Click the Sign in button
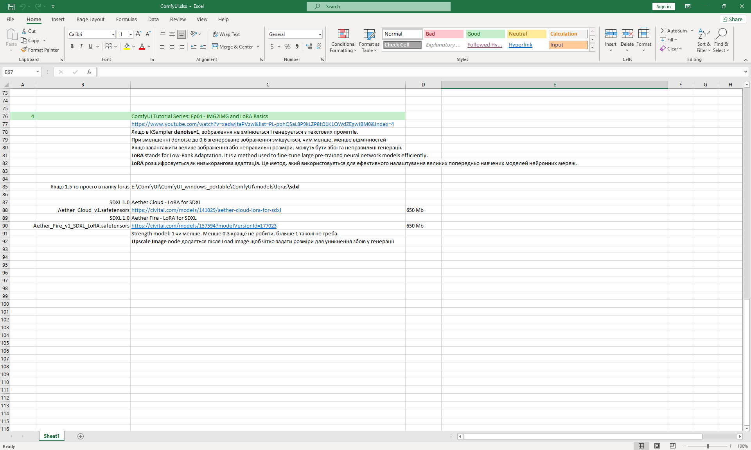 tap(663, 6)
